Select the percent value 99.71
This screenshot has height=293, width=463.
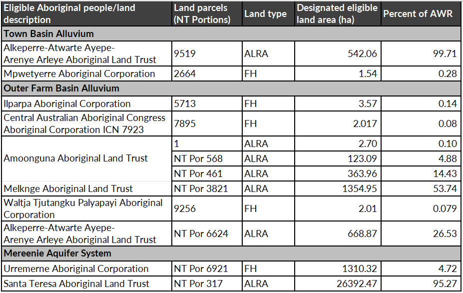click(x=445, y=53)
